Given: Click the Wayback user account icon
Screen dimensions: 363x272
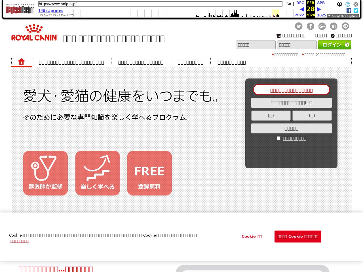Looking at the screenshot, I should (x=339, y=4).
